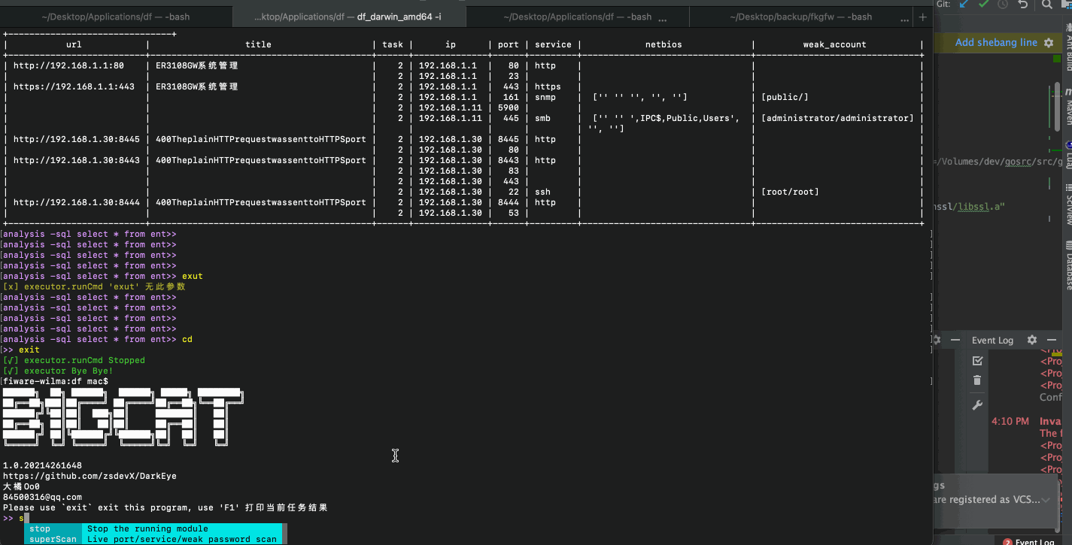Open the 'backup/fkgfw — -bash' terminal tab
1072x545 pixels.
click(800, 16)
